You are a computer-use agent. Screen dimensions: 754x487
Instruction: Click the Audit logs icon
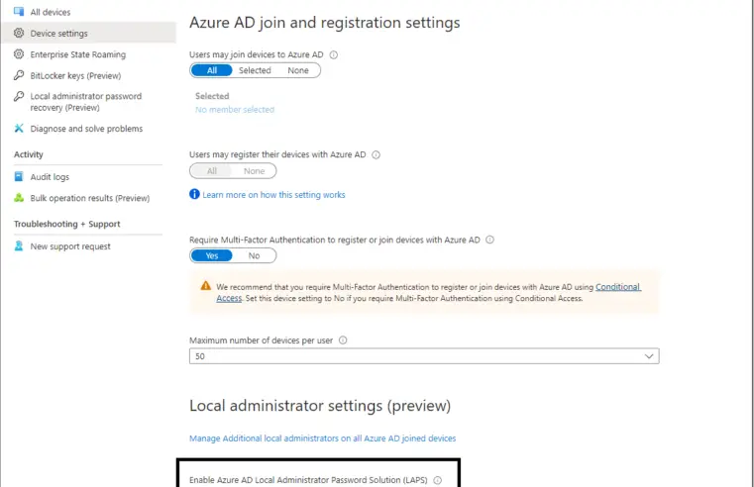click(19, 177)
